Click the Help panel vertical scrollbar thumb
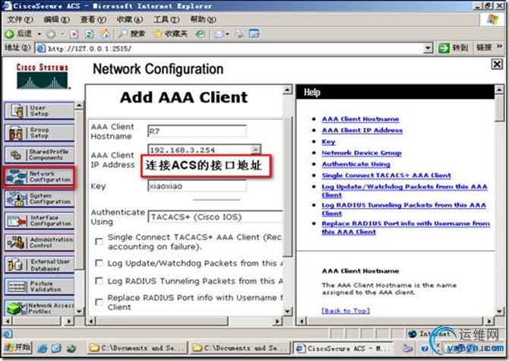 [x=500, y=108]
